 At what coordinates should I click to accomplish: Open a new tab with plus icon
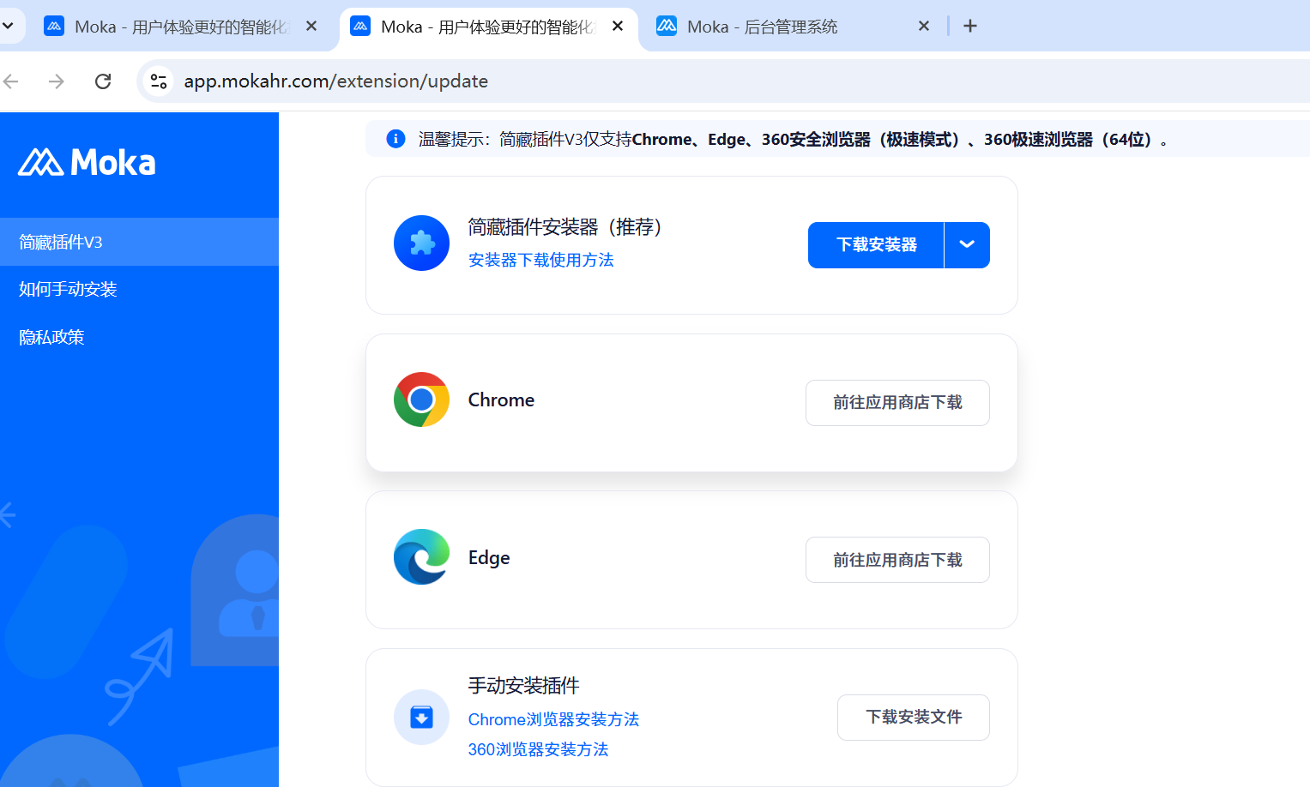point(970,26)
